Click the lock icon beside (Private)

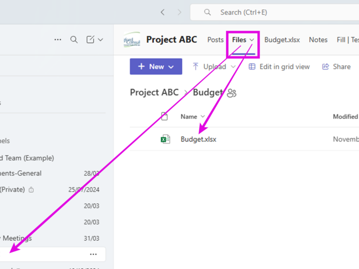[31, 190]
